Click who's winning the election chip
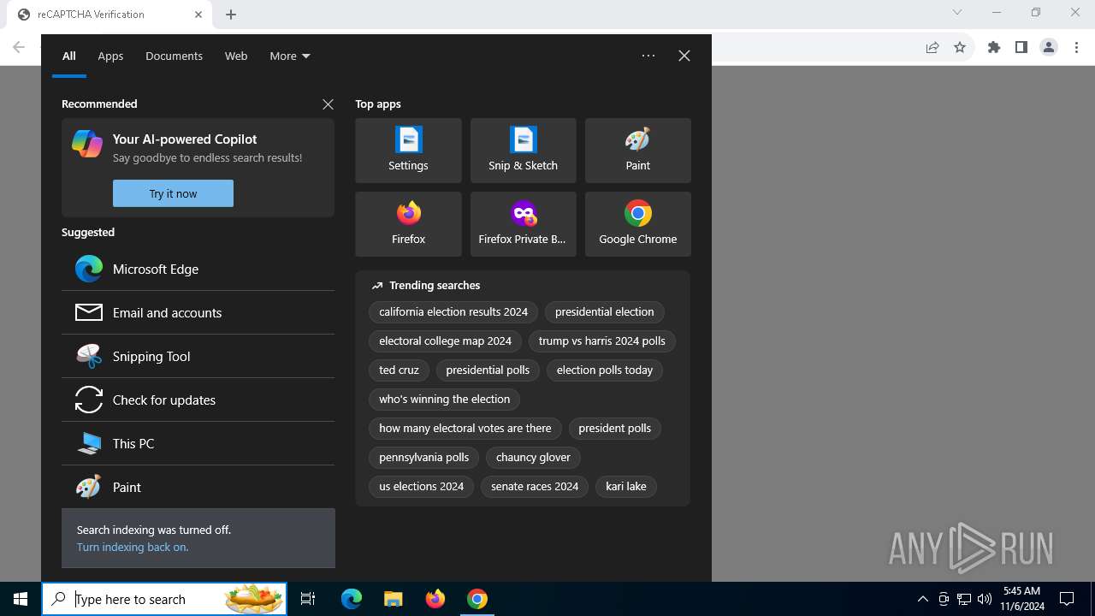This screenshot has width=1095, height=616. point(444,400)
